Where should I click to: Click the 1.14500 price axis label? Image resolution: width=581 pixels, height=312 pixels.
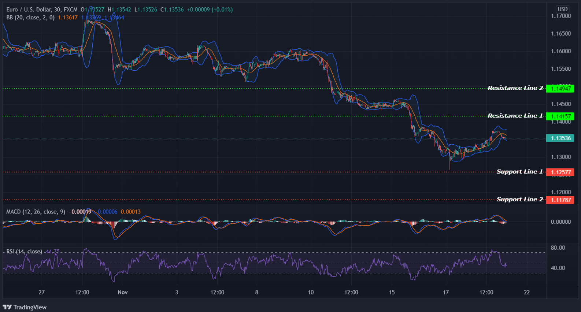click(x=561, y=104)
